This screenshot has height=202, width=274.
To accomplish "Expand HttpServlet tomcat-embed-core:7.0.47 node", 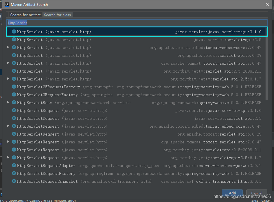I will tap(8, 47).
